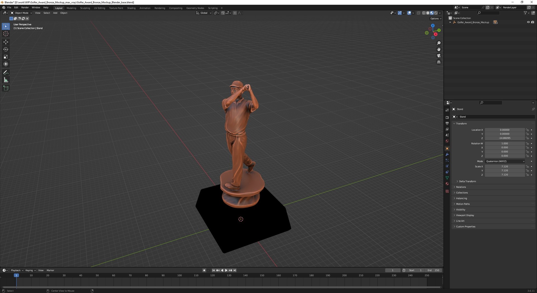Expand the Delta Transform panel
Image resolution: width=537 pixels, height=293 pixels.
click(x=467, y=181)
